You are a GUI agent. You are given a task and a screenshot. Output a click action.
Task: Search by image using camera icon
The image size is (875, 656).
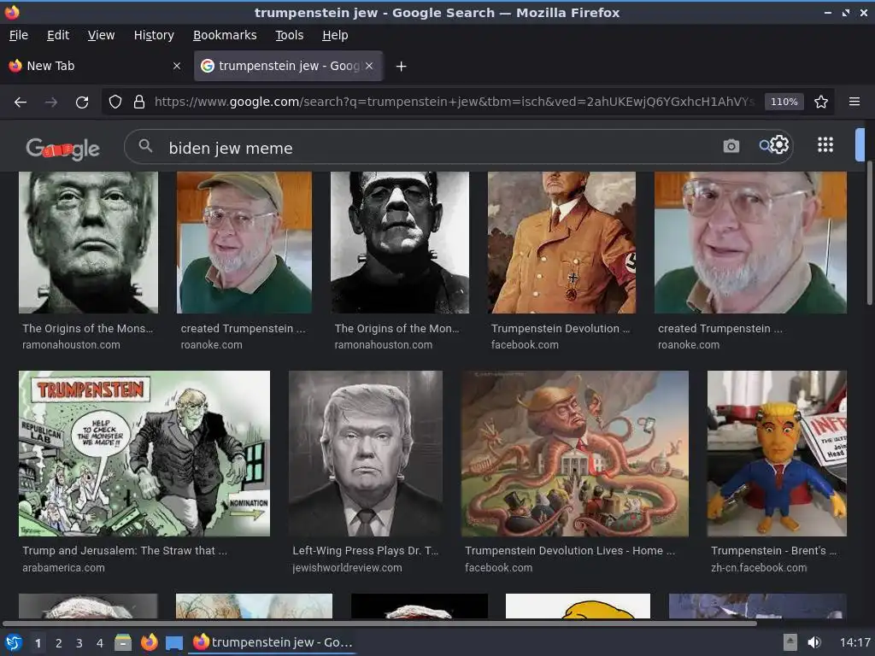click(x=731, y=146)
